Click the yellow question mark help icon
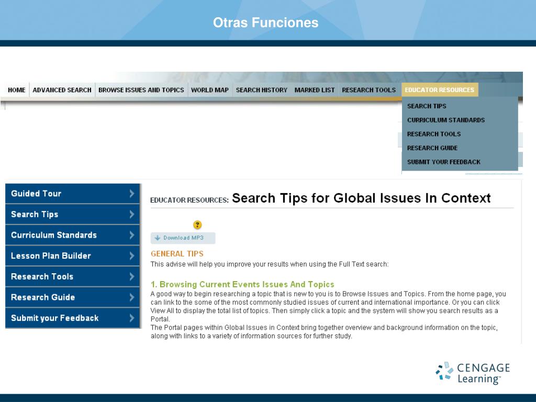 [197, 225]
